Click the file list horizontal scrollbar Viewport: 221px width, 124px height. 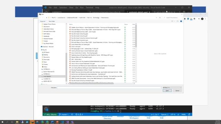(92, 83)
